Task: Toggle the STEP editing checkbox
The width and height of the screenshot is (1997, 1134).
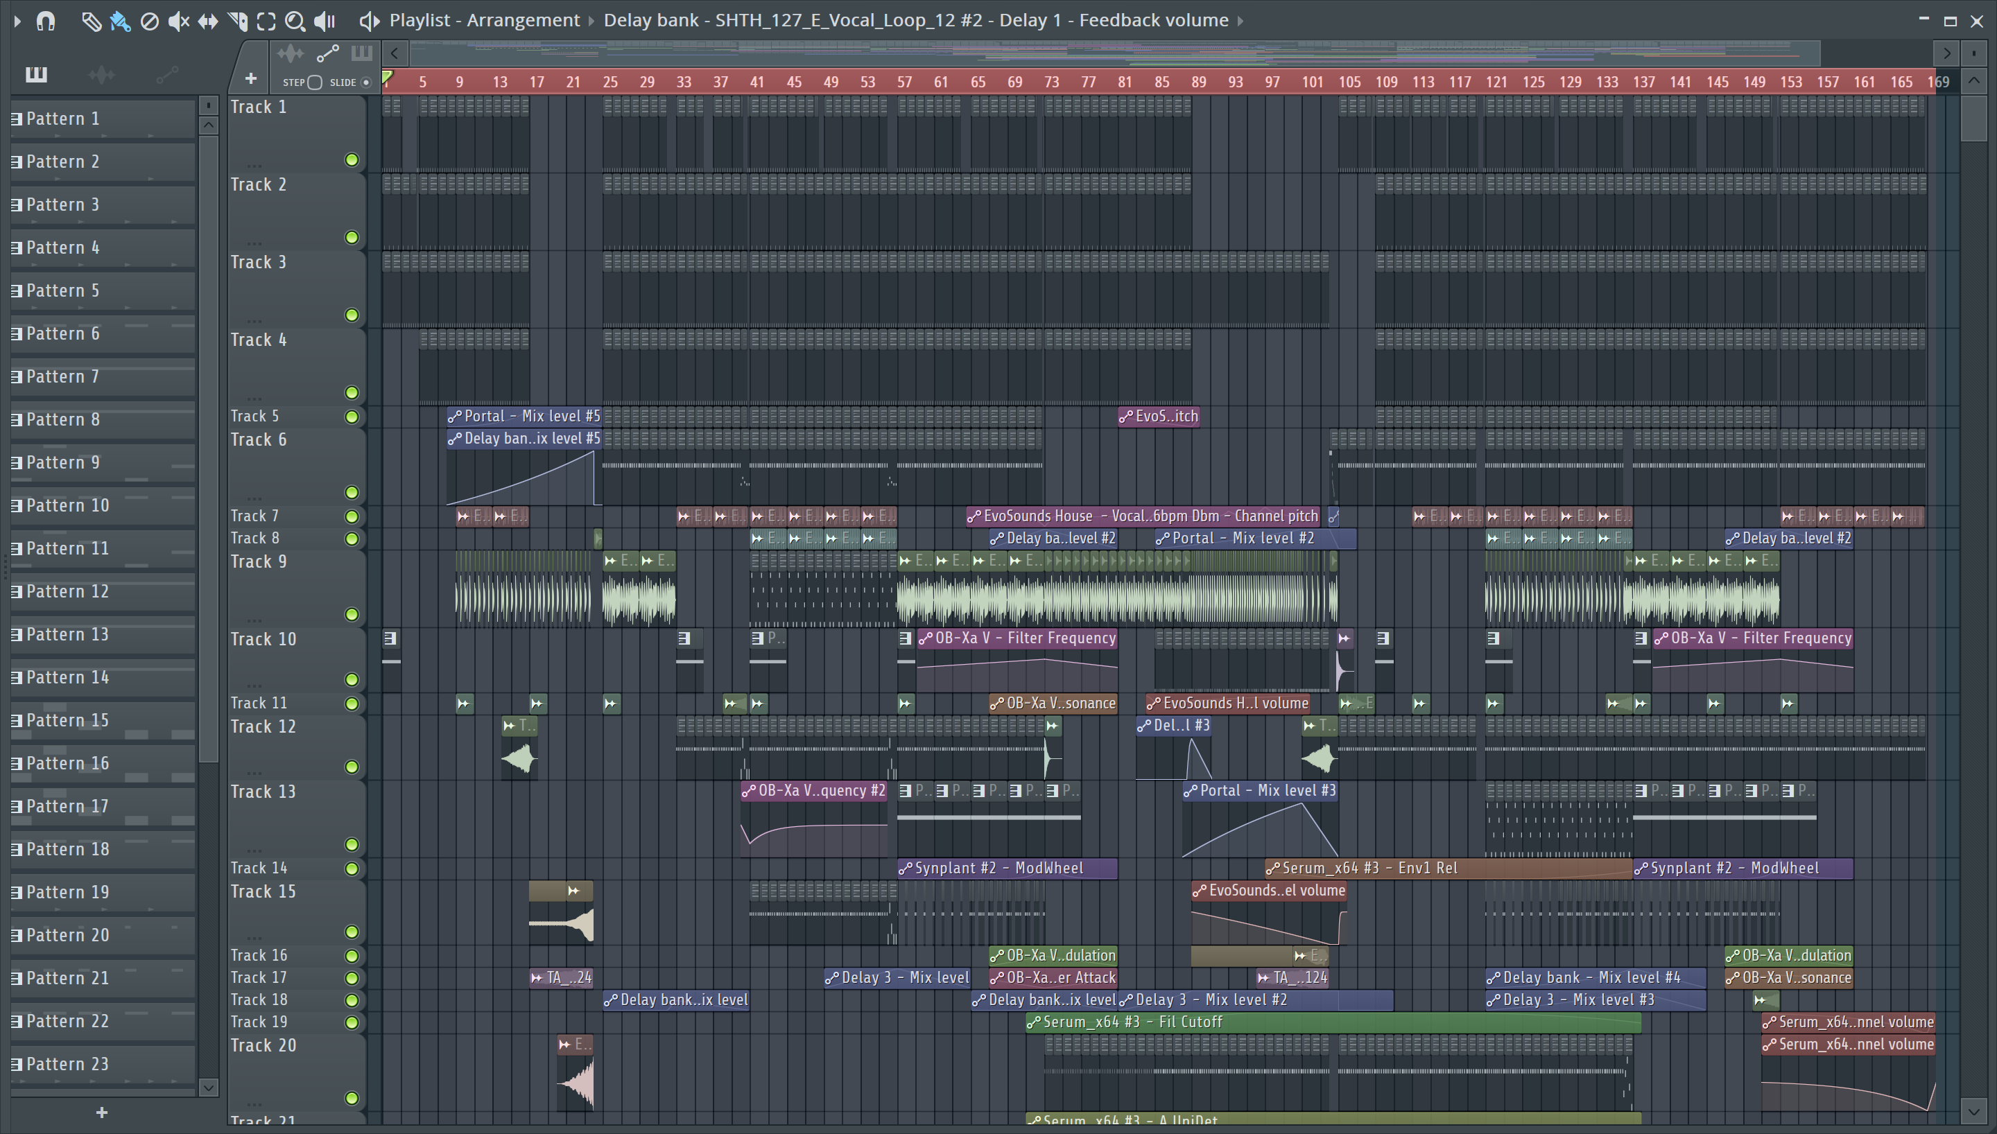Action: (315, 82)
